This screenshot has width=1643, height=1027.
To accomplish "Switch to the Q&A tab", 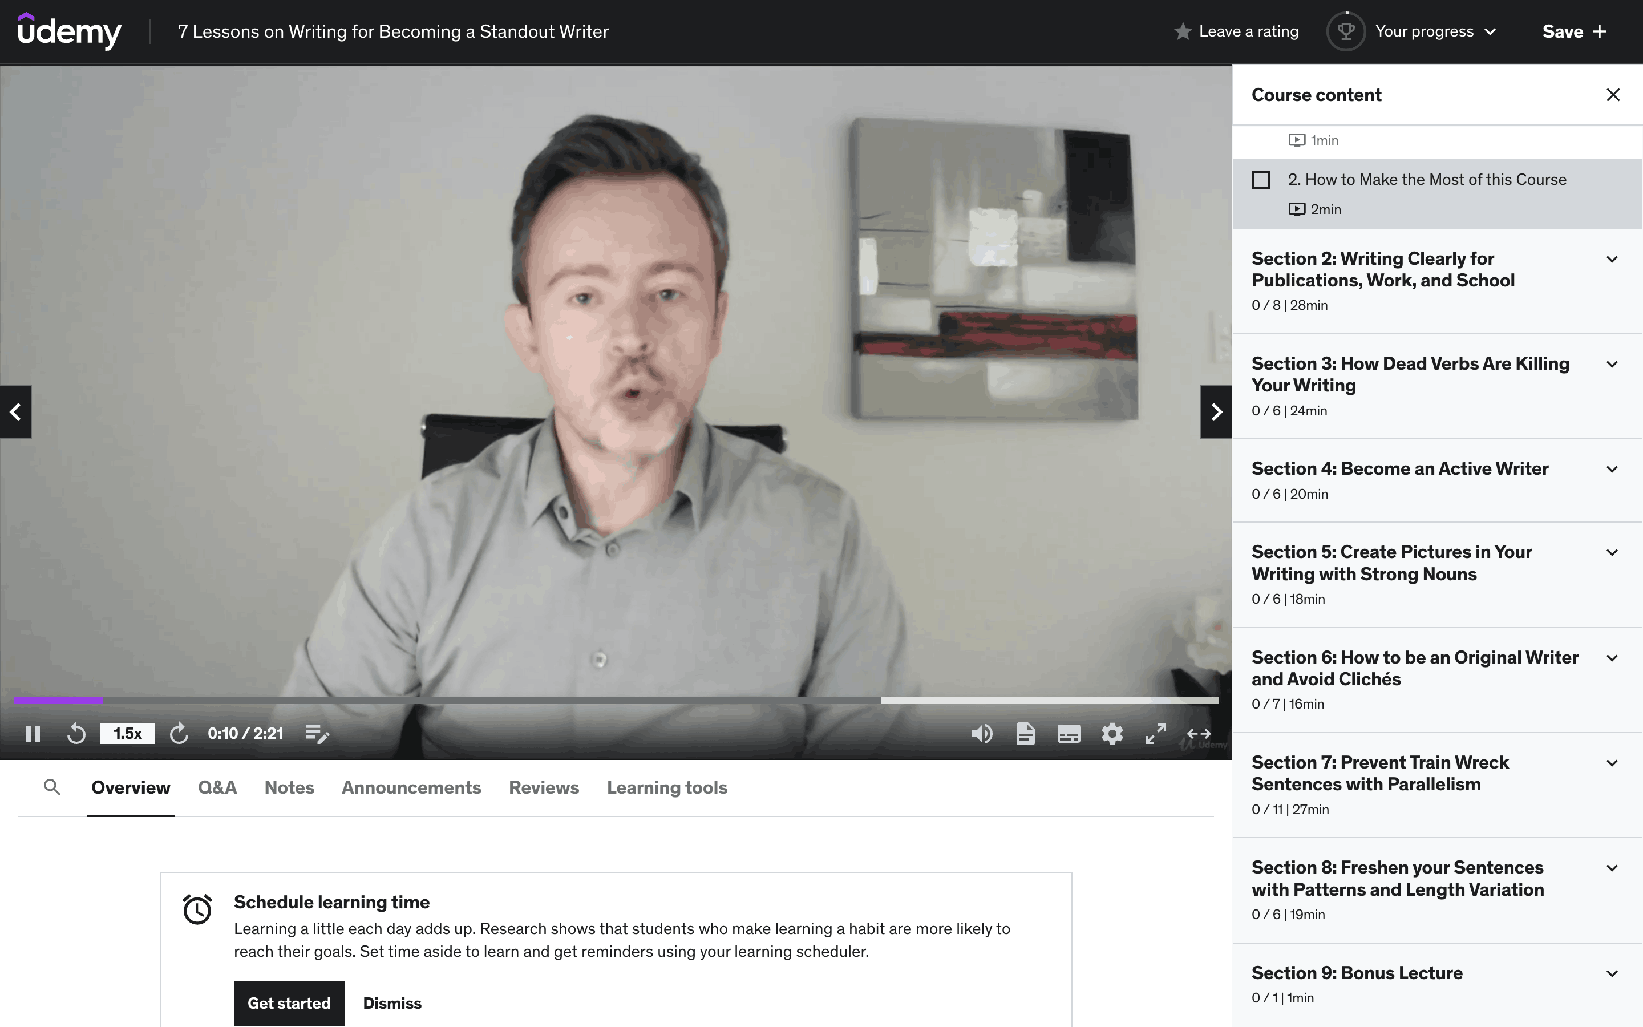I will coord(217,787).
